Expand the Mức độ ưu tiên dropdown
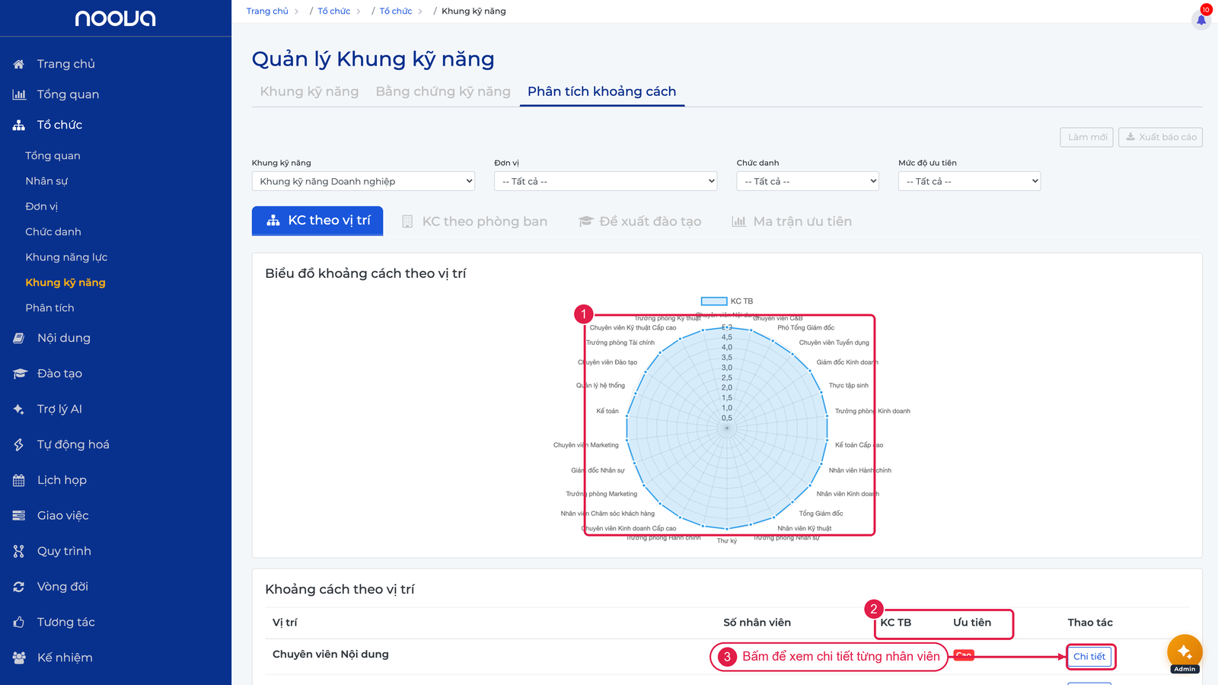1218x685 pixels. pos(969,181)
